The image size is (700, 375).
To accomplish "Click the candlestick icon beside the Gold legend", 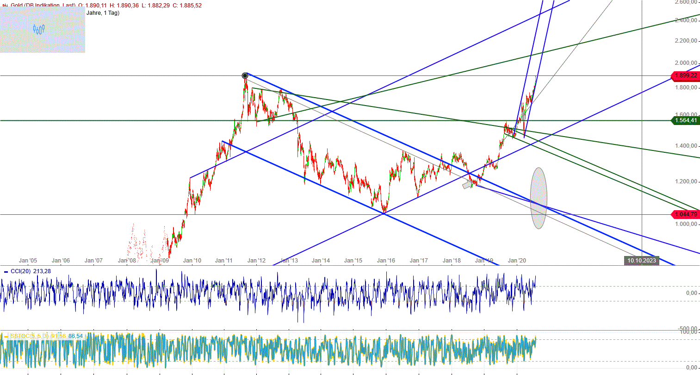I will (4, 6).
